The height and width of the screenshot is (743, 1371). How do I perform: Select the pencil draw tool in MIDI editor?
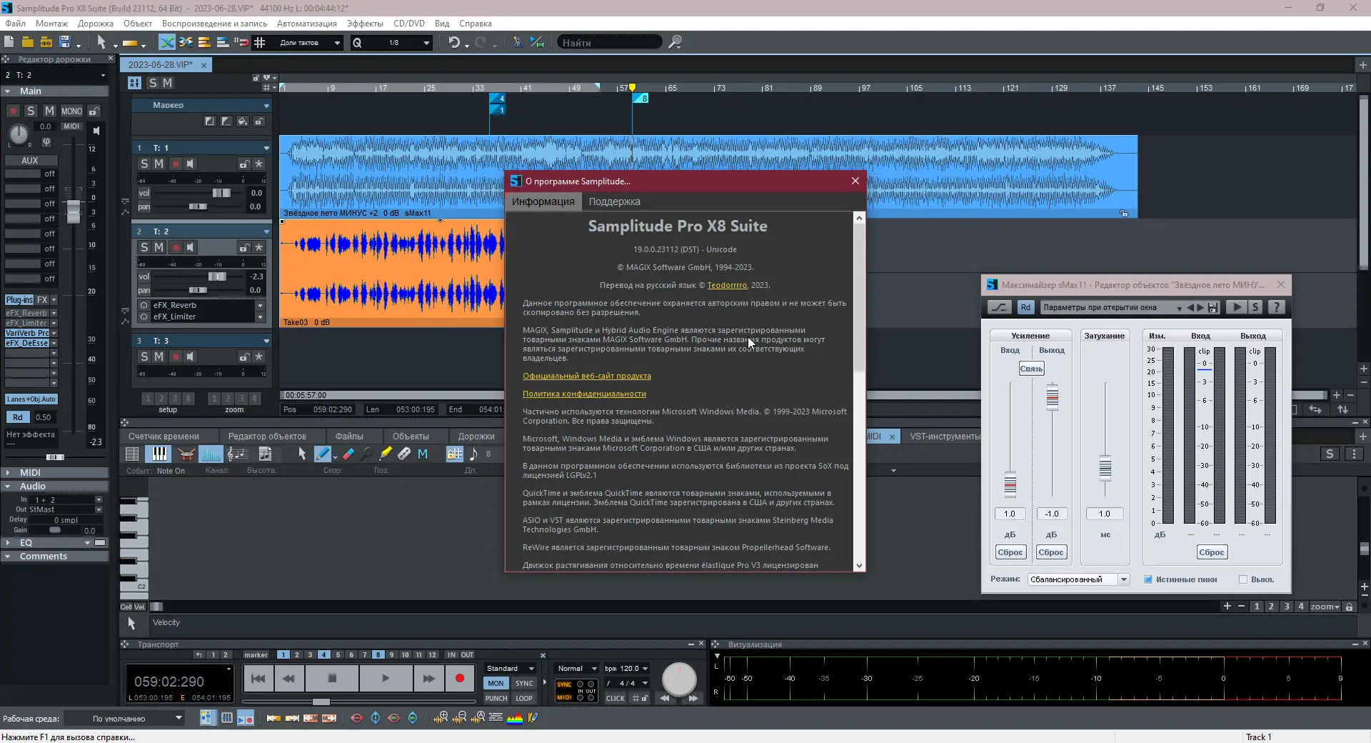pos(323,454)
